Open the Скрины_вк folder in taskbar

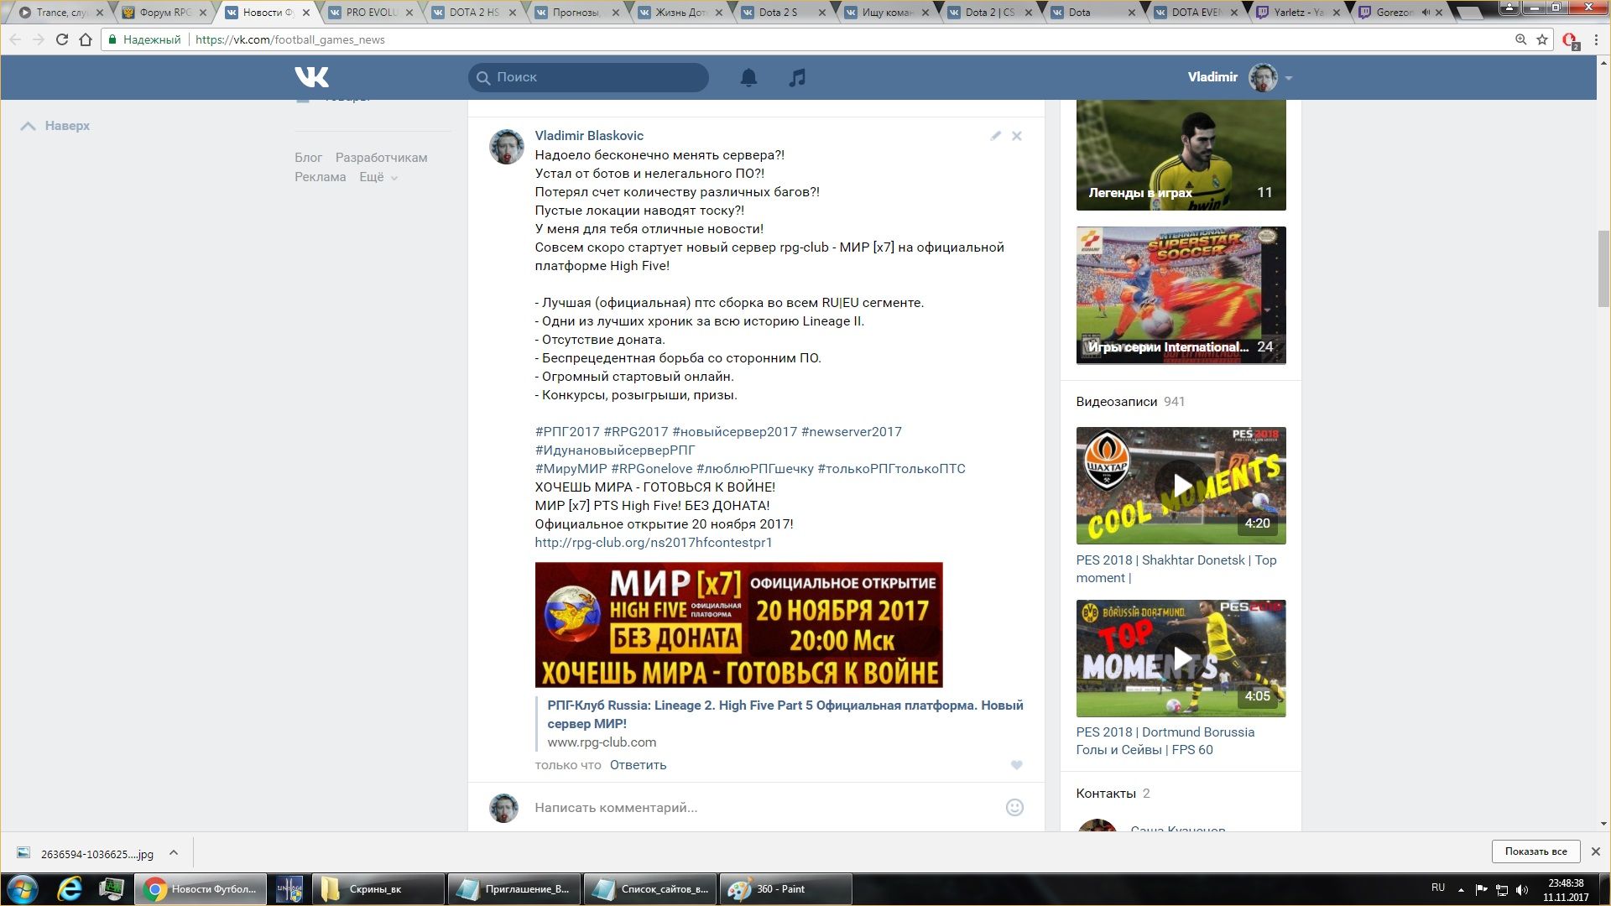pos(378,889)
